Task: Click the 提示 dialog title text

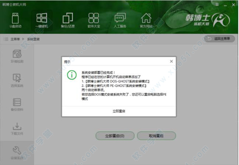Action: (67, 62)
